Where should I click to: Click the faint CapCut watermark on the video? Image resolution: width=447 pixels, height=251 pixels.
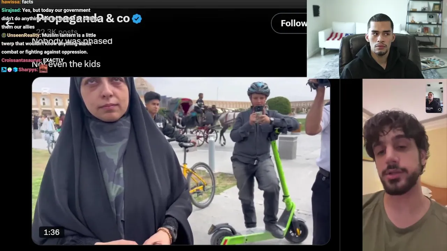[x=45, y=91]
